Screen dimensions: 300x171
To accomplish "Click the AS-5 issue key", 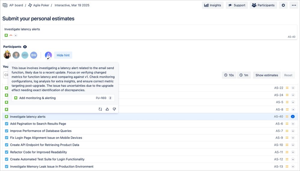I will click(280, 102).
